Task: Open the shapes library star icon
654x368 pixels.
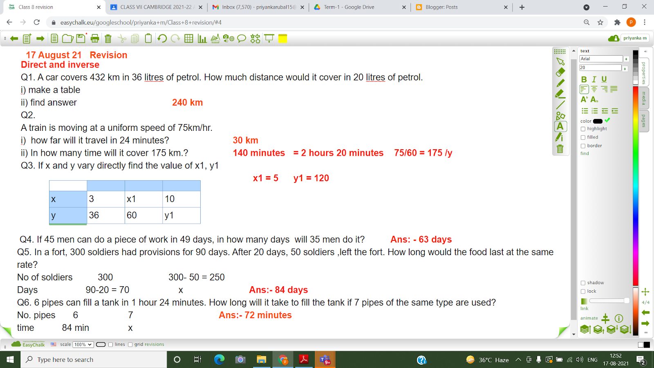Action: click(255, 38)
